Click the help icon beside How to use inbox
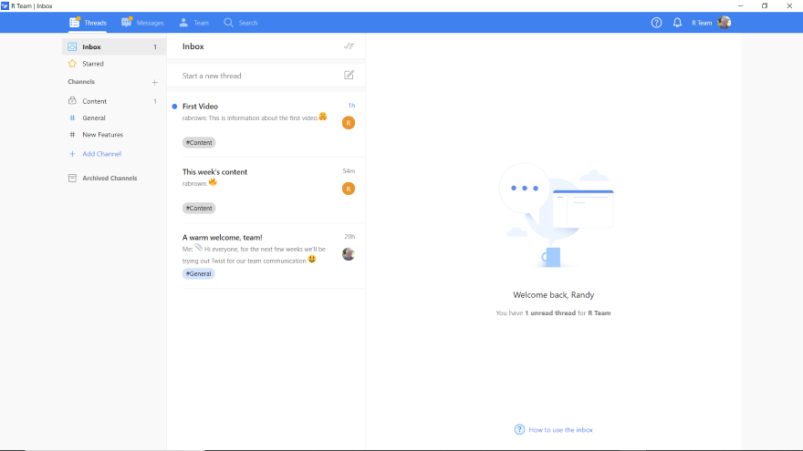 coord(519,429)
